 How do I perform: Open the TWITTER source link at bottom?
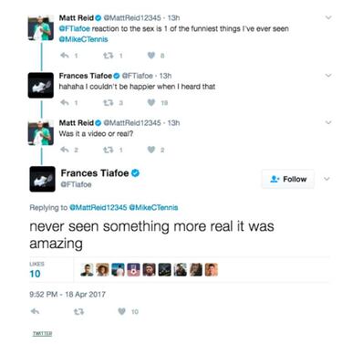pyautogui.click(x=42, y=334)
